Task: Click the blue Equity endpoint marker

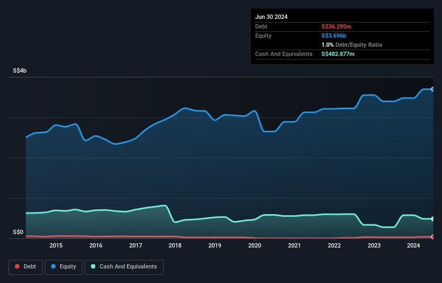Action: point(433,89)
